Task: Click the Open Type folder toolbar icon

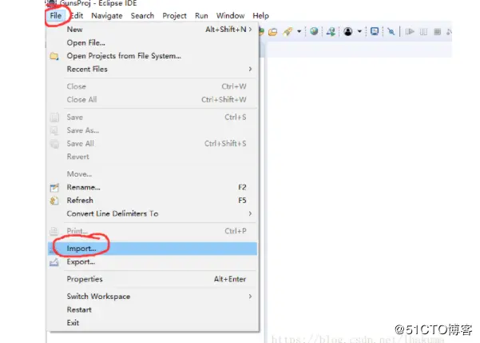Action: pos(272,31)
